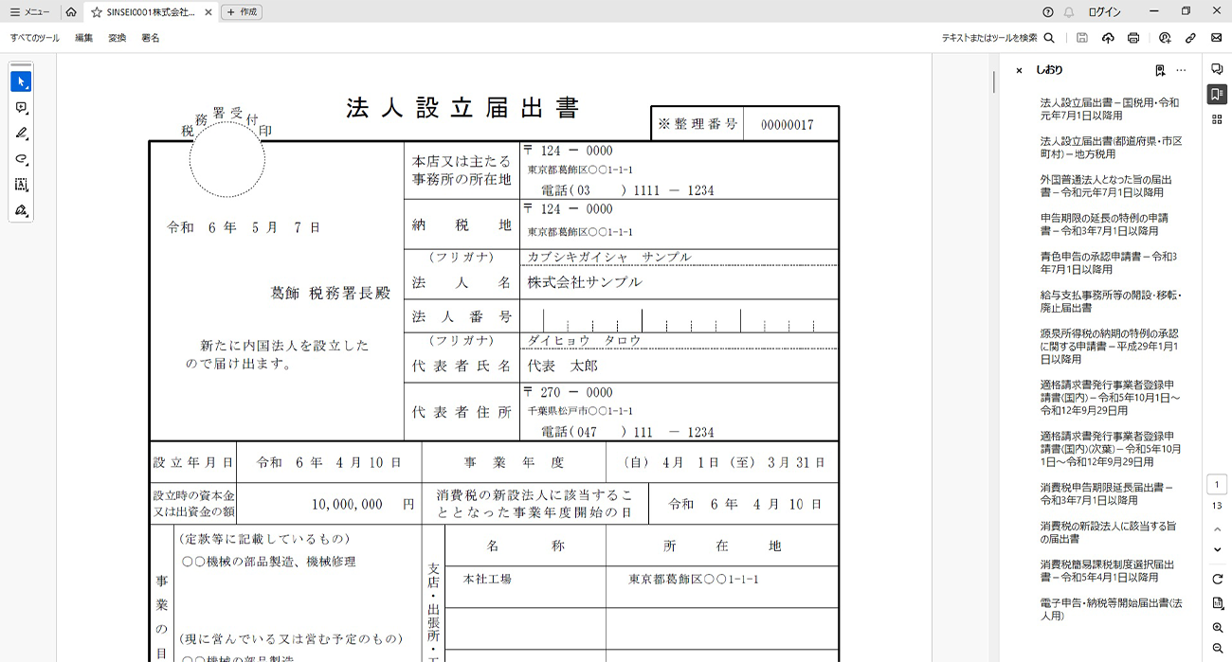Click the ログイン button
1232x662 pixels.
coord(1104,12)
